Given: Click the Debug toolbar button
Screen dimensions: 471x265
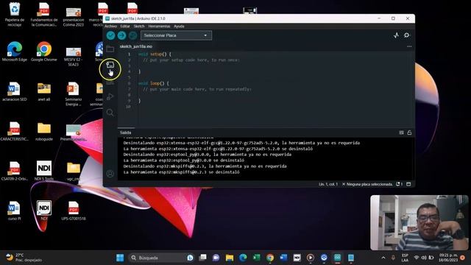Looking at the screenshot, I should pos(132,35).
